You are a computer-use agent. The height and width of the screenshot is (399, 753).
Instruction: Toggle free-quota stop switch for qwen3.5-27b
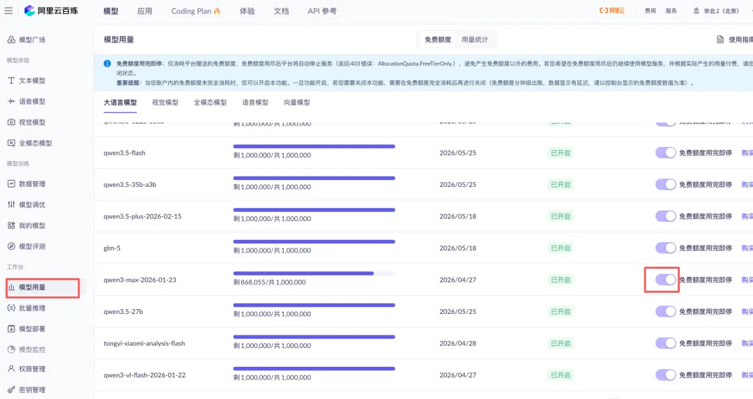[x=666, y=312]
